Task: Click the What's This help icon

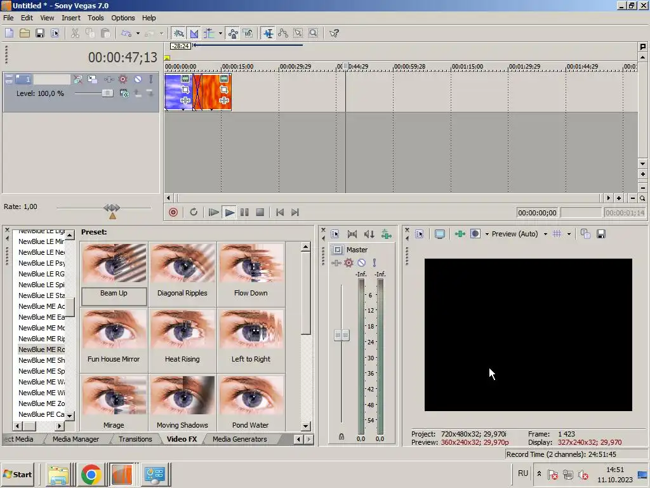Action: [334, 33]
